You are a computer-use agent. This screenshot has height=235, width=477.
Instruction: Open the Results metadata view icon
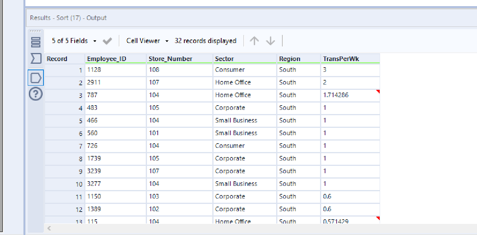tap(35, 42)
